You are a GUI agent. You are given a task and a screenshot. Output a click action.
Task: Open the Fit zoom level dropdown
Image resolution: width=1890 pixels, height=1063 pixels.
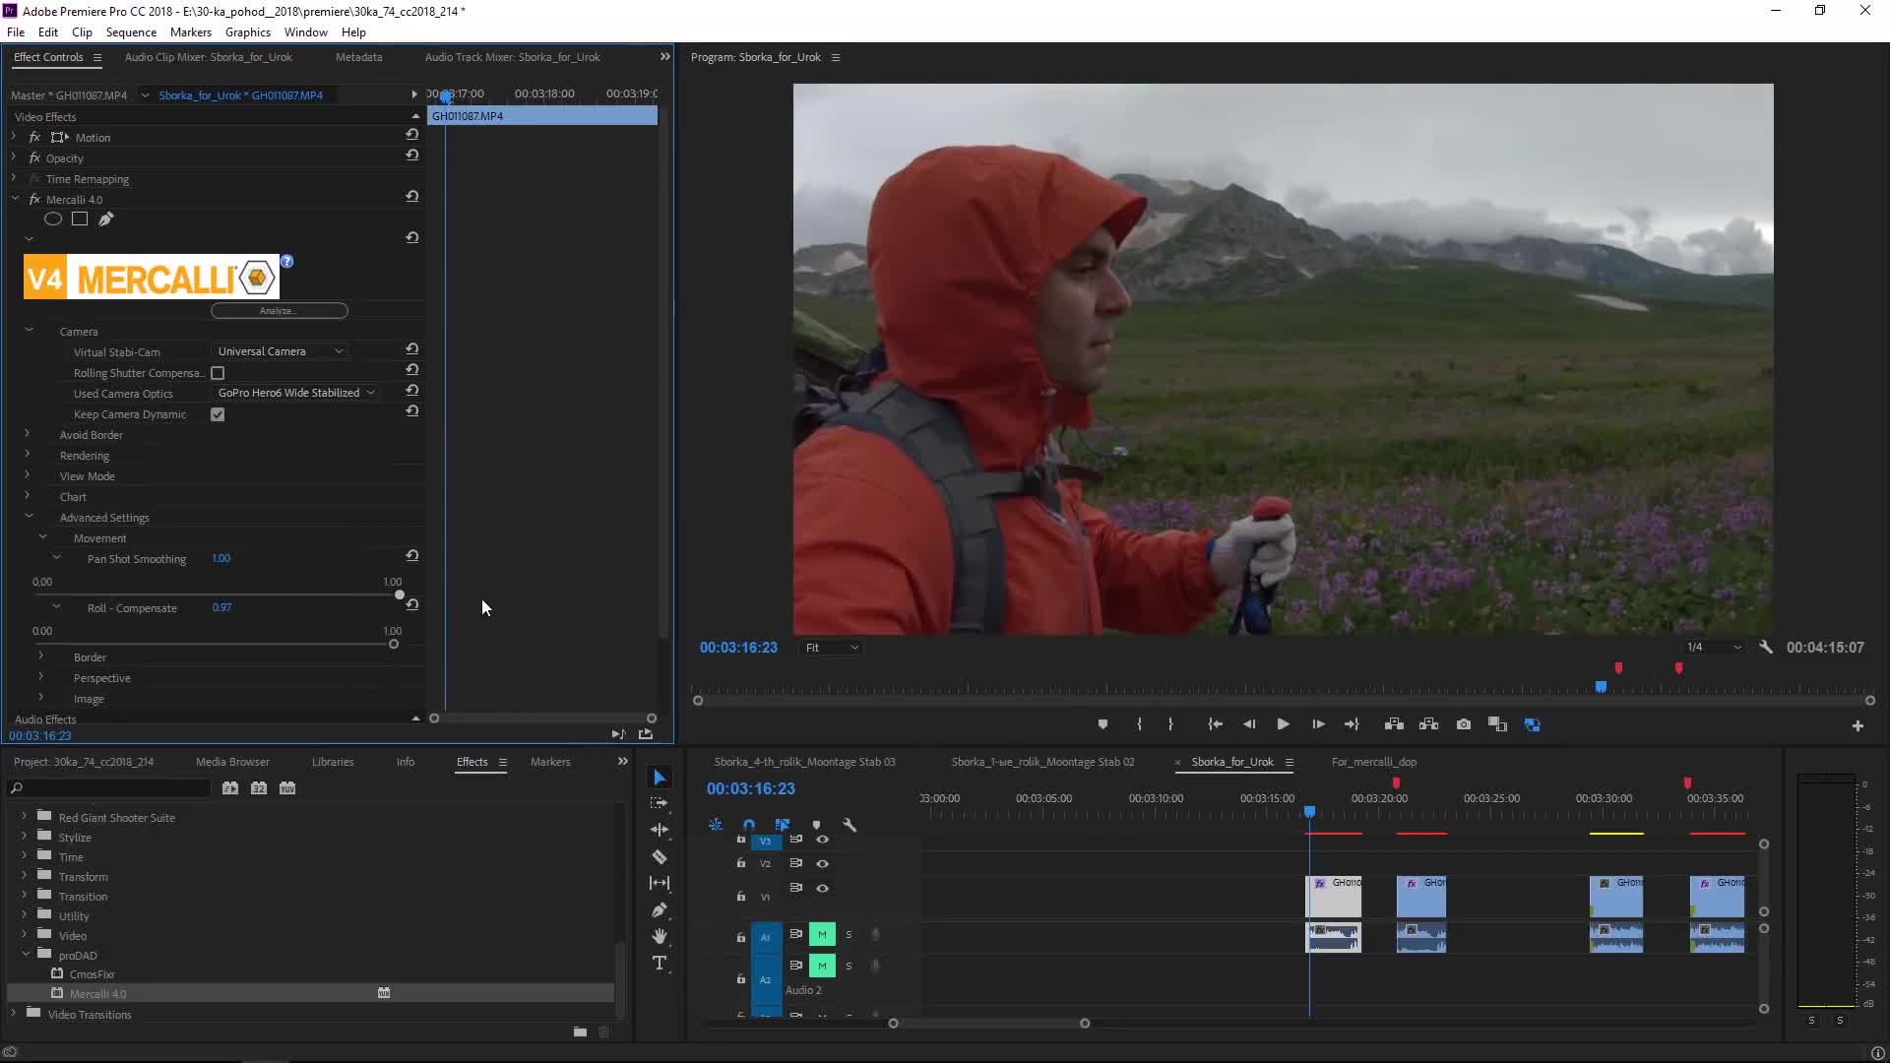click(x=832, y=648)
